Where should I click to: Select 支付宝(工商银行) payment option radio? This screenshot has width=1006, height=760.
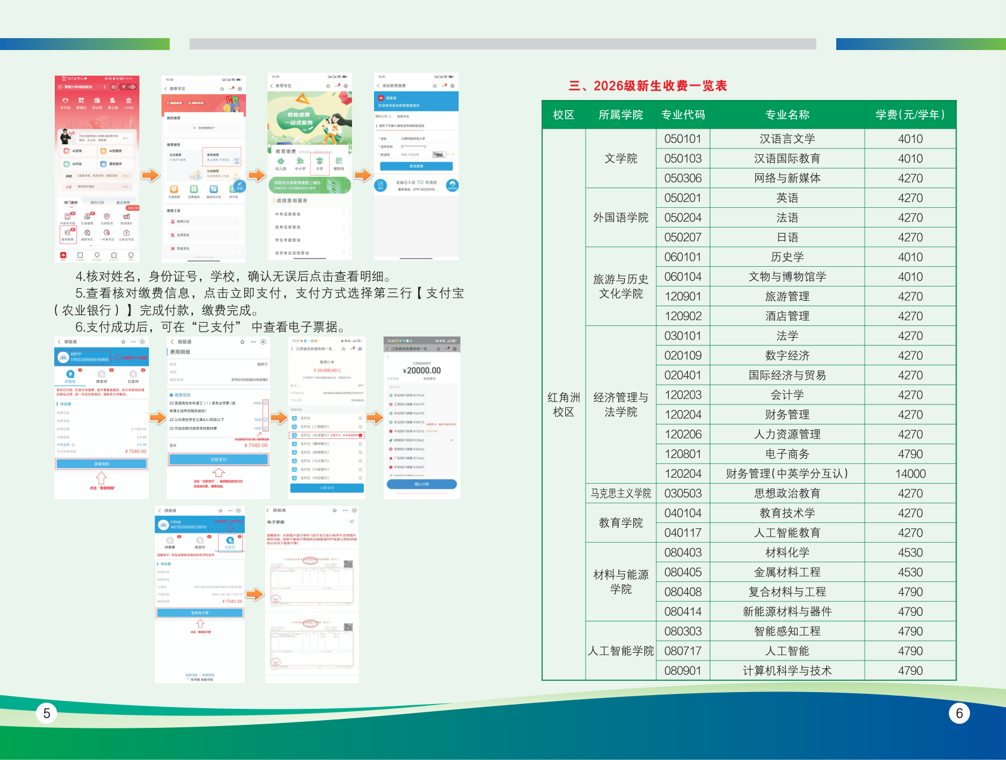[x=360, y=426]
